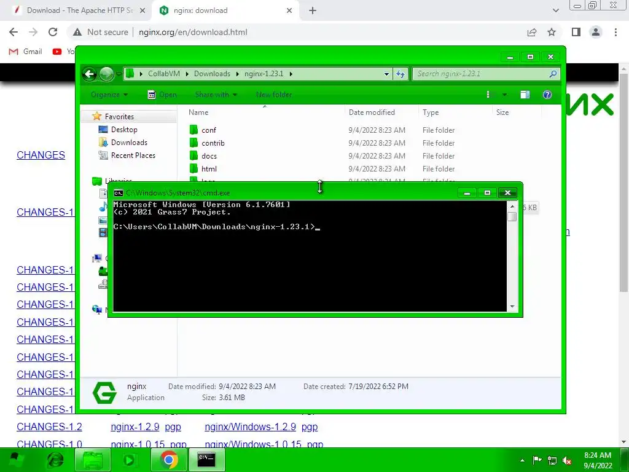The height and width of the screenshot is (472, 629).
Task: Open the CHANGES-1.2 link
Action: [49, 427]
